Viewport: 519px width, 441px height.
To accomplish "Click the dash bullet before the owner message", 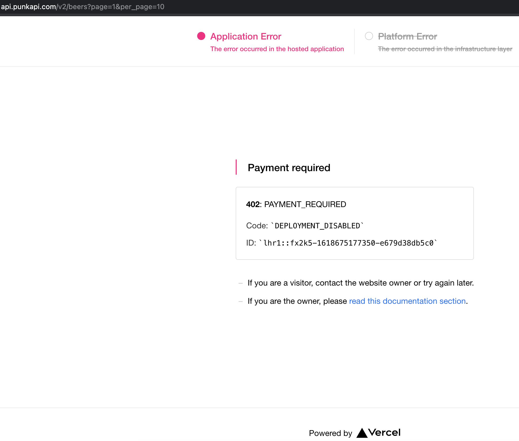I will pyautogui.click(x=240, y=301).
